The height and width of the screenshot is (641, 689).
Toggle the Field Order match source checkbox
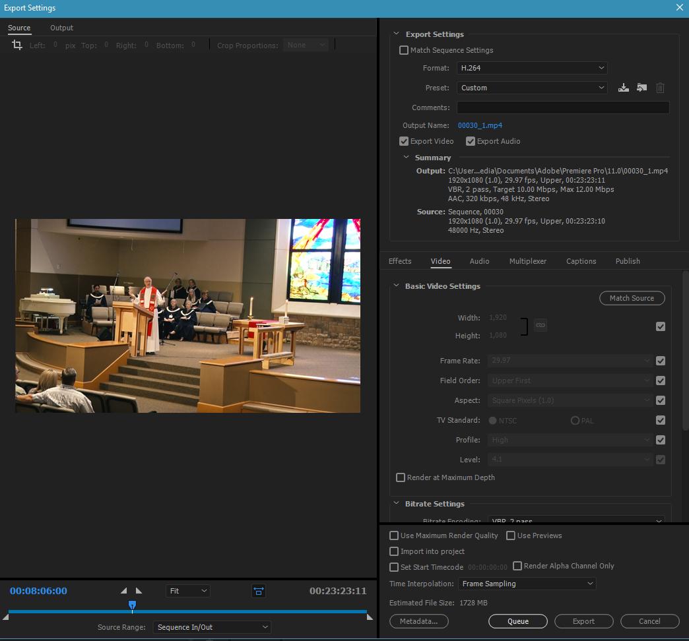pyautogui.click(x=661, y=381)
